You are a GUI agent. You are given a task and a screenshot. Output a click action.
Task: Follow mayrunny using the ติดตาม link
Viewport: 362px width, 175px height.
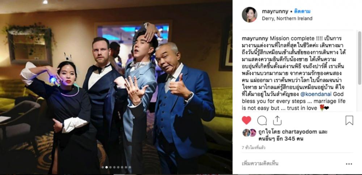click(x=302, y=11)
